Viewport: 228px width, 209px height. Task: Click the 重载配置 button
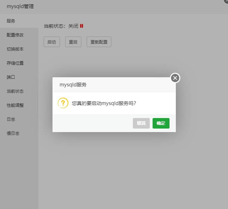pyautogui.click(x=99, y=42)
